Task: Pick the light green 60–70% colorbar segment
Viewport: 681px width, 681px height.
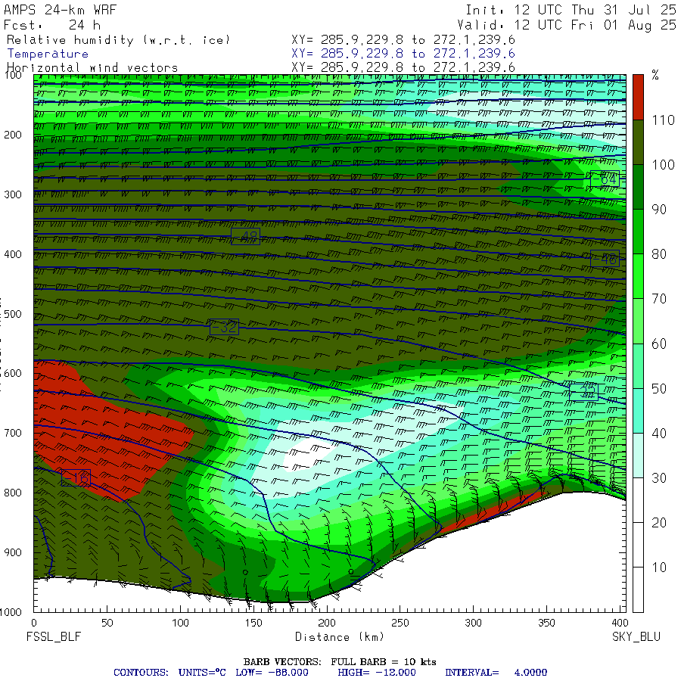Action: (638, 321)
